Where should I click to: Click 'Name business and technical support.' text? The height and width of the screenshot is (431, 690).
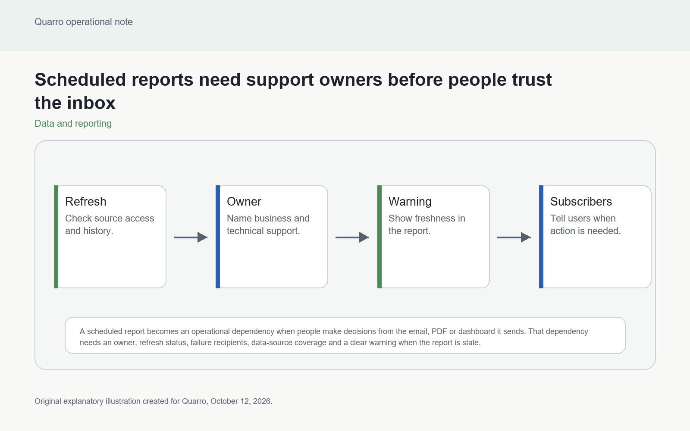[x=268, y=225]
